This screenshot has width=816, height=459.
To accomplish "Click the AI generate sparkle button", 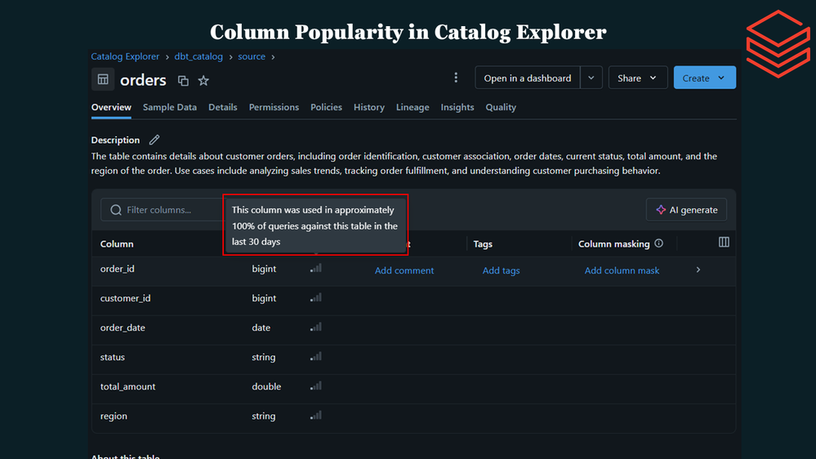I will click(686, 210).
